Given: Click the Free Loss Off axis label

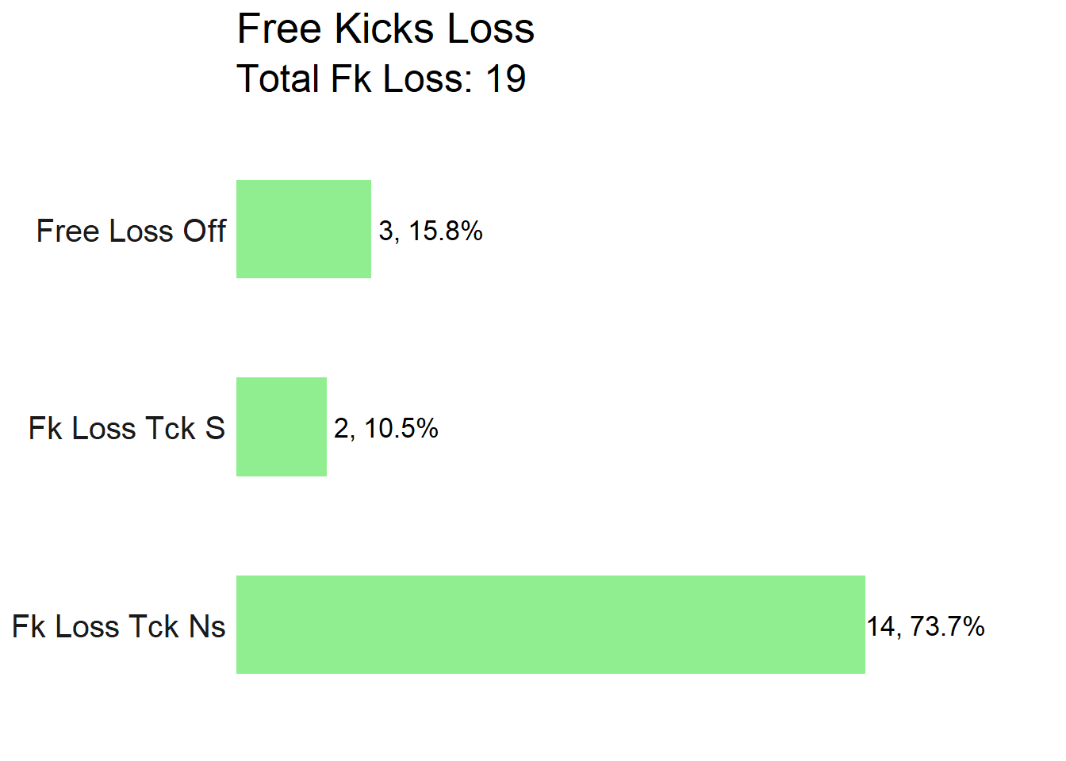Looking at the screenshot, I should [131, 231].
